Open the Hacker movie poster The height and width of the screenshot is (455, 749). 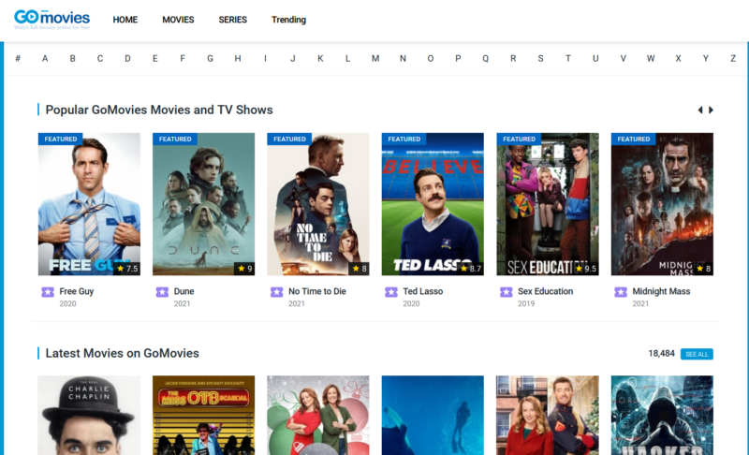click(662, 416)
